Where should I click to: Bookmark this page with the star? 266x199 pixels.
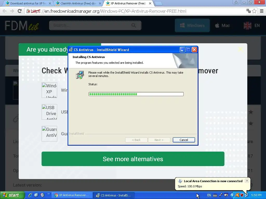tap(254, 11)
